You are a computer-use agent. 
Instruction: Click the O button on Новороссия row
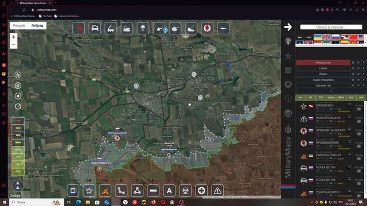tap(353, 62)
